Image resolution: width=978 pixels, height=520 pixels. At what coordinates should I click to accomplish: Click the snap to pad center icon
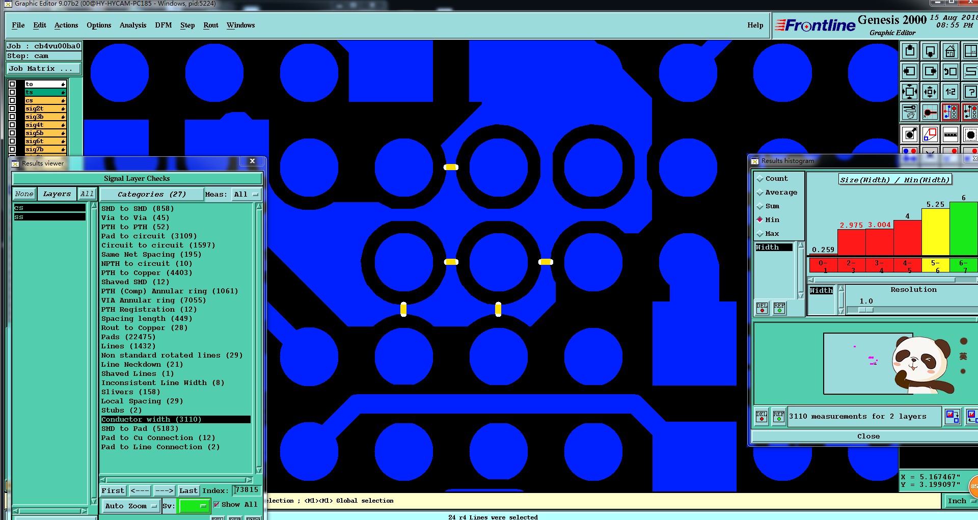(930, 112)
